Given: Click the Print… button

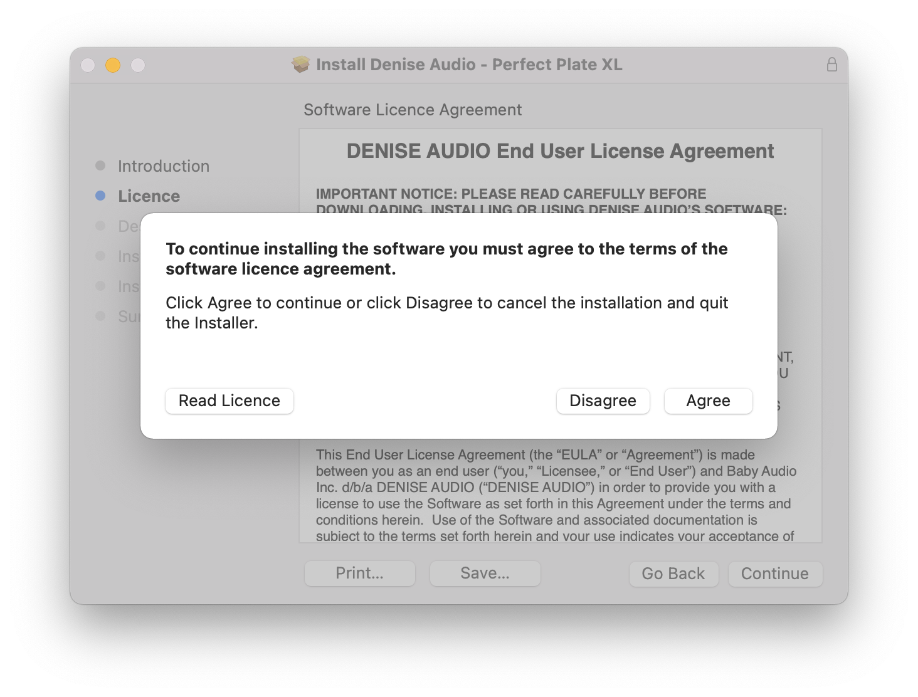Looking at the screenshot, I should (360, 574).
